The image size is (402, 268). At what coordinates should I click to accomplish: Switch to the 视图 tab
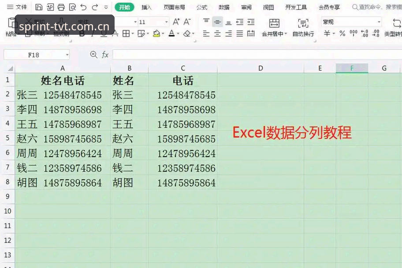tap(268, 7)
